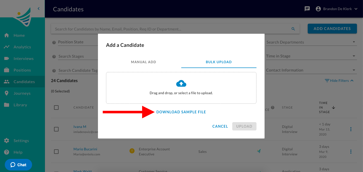Check the Mario Bucarini row checkbox
The image size is (363, 172).
56,152
